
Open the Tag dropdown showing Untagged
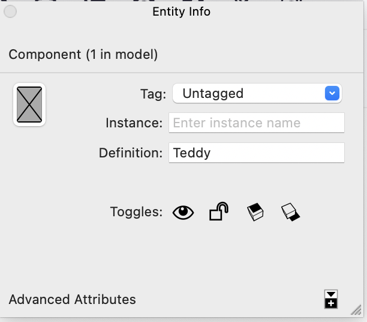[257, 93]
